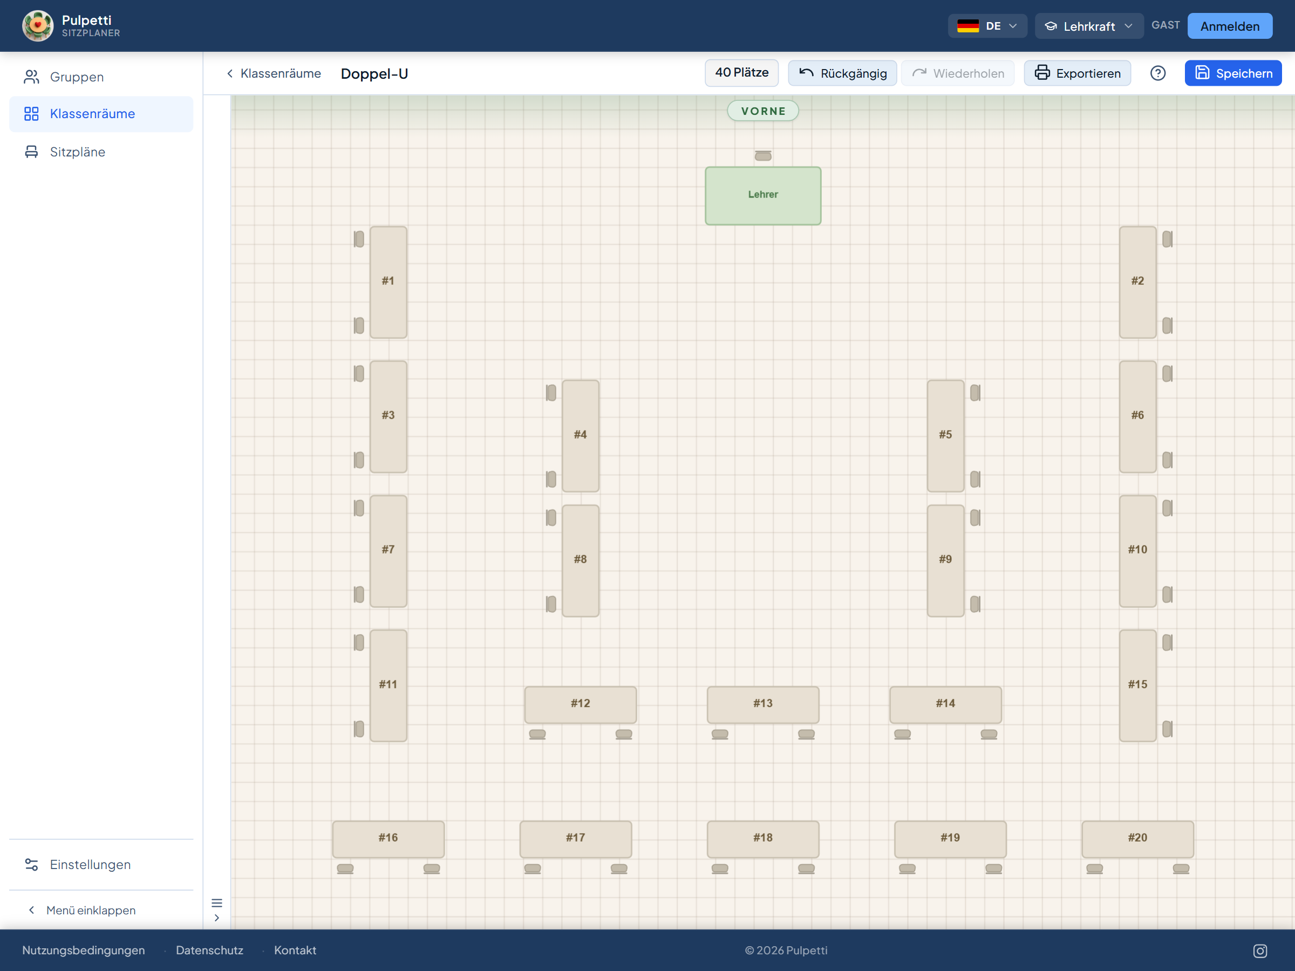This screenshot has height=971, width=1295.
Task: Select desk #19 on the canvas
Action: (x=950, y=839)
